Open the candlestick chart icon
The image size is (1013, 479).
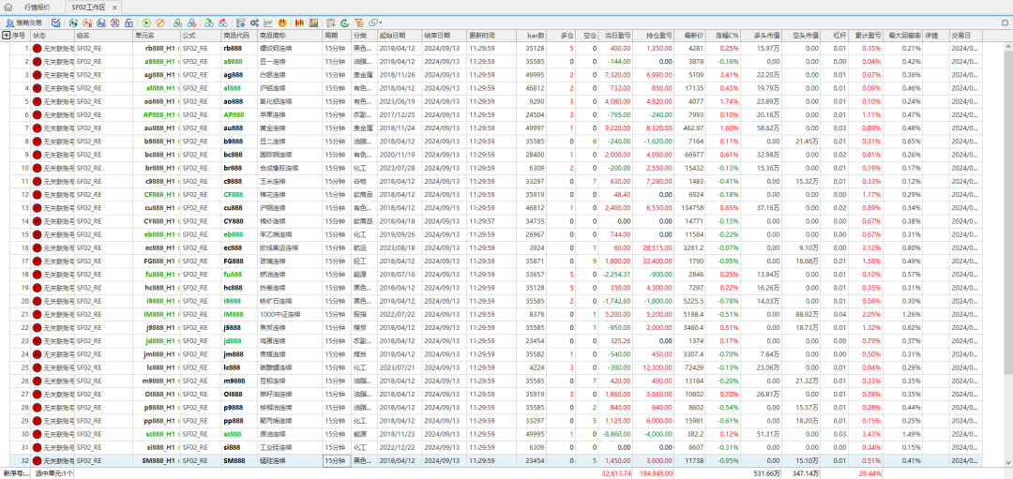pos(299,22)
